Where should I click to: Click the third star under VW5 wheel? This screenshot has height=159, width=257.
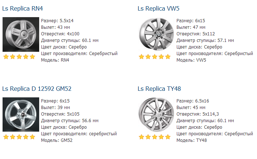click(x=155, y=57)
